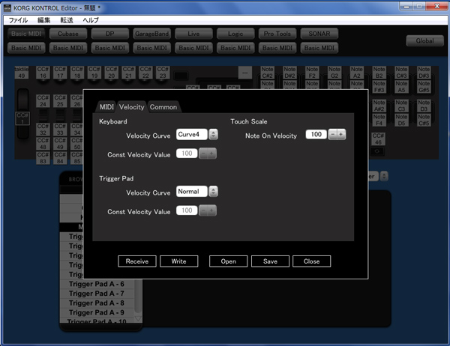The image size is (450, 346).
Task: Open the ファイル menu
Action: (x=18, y=20)
